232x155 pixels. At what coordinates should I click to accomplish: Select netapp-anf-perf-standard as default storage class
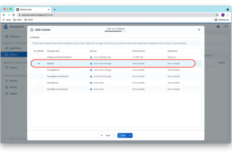click(38, 57)
